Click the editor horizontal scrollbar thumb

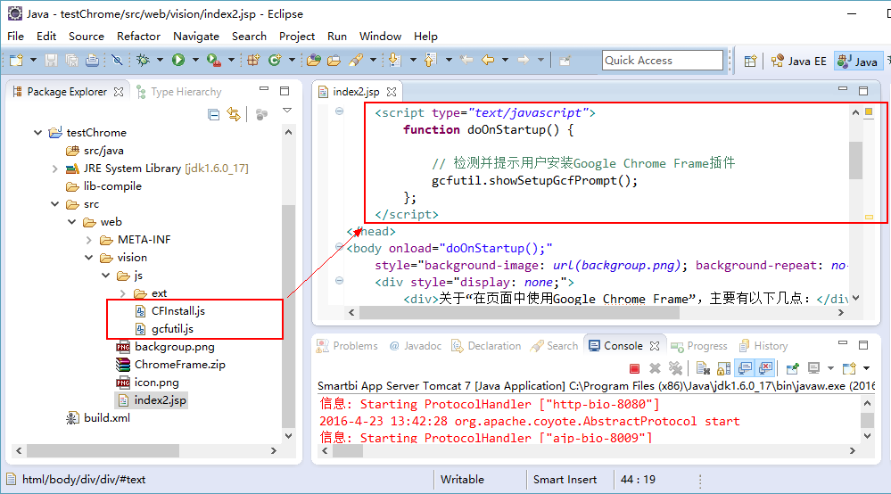pos(519,312)
